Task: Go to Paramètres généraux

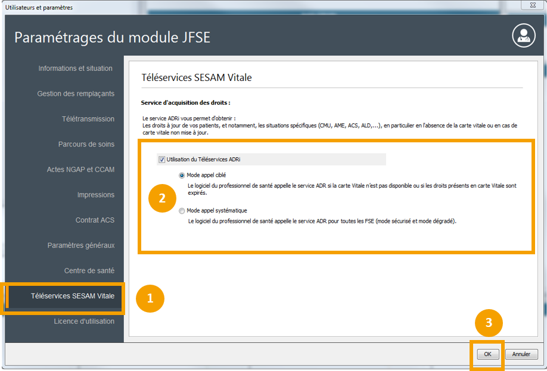Action: point(81,245)
